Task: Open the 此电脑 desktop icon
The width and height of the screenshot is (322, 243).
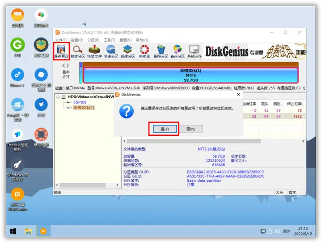Action: [17, 18]
